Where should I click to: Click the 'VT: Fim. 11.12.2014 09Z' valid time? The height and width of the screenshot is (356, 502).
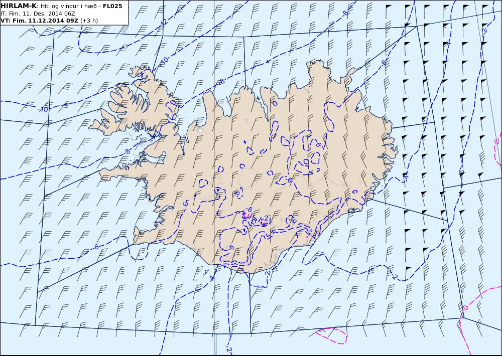pyautogui.click(x=39, y=21)
